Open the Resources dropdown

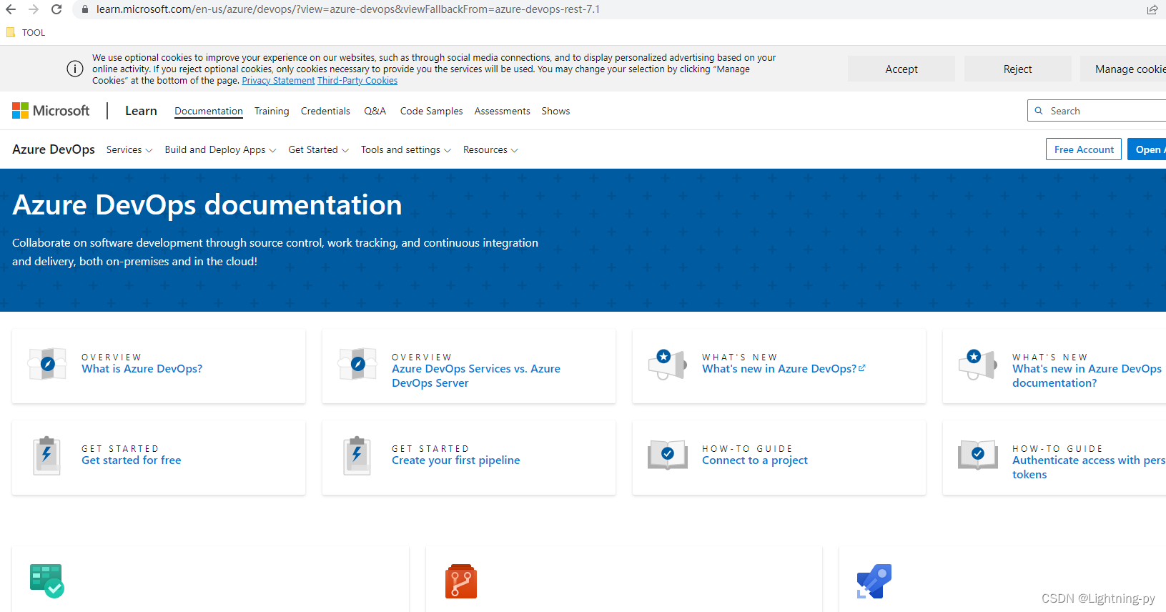click(x=490, y=149)
